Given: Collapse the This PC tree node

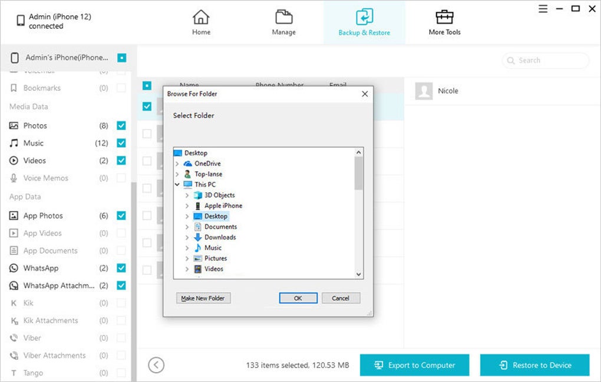Looking at the screenshot, I should pos(177,184).
